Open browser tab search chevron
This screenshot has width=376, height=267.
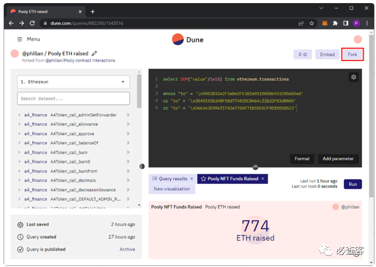(321, 8)
